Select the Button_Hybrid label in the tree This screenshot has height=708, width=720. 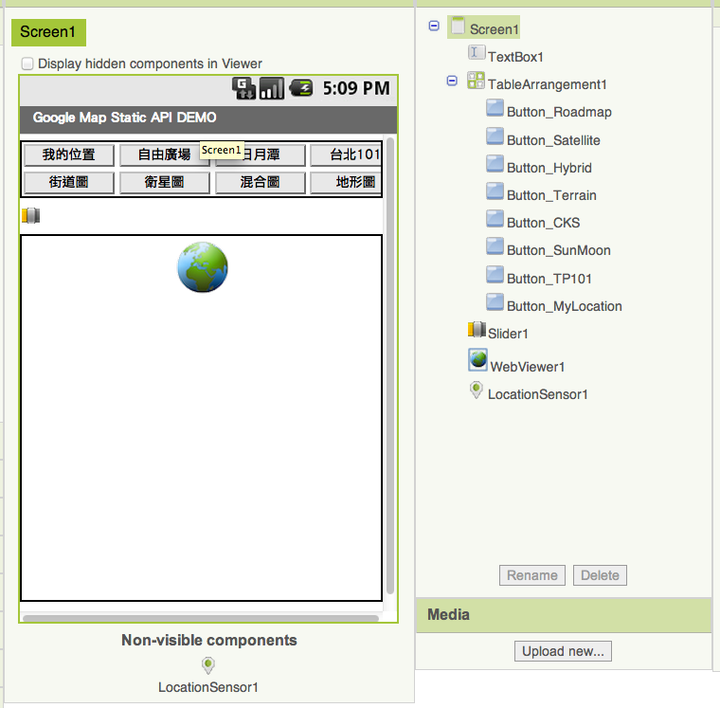(x=549, y=168)
